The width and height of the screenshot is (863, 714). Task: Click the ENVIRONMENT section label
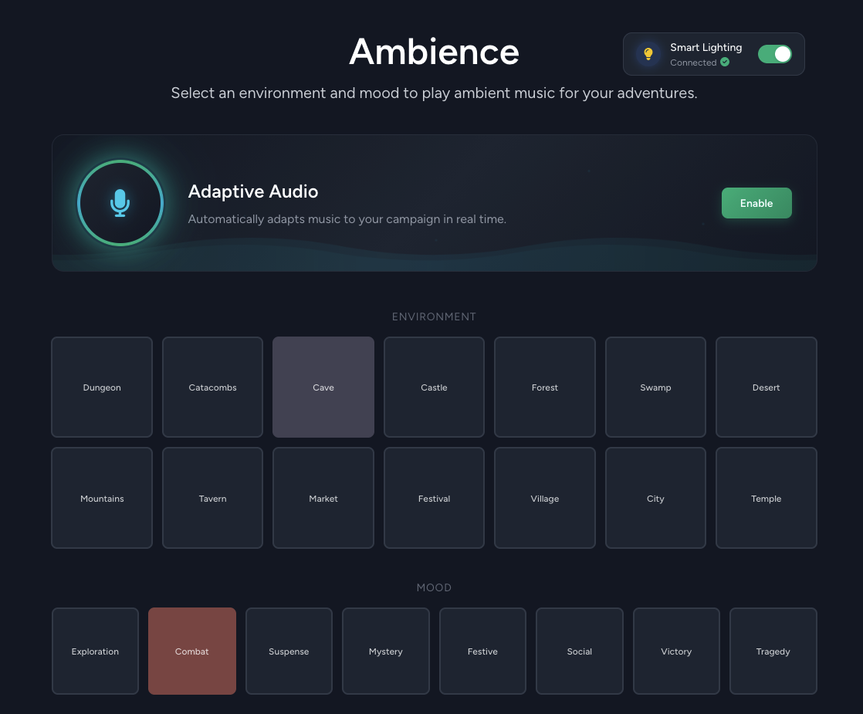pos(435,316)
